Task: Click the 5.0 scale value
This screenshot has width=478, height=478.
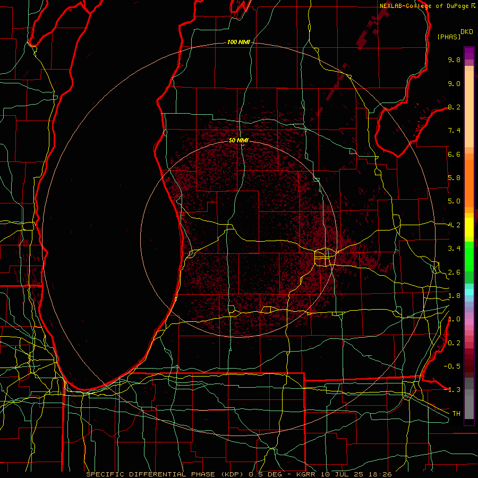Action: (x=454, y=201)
